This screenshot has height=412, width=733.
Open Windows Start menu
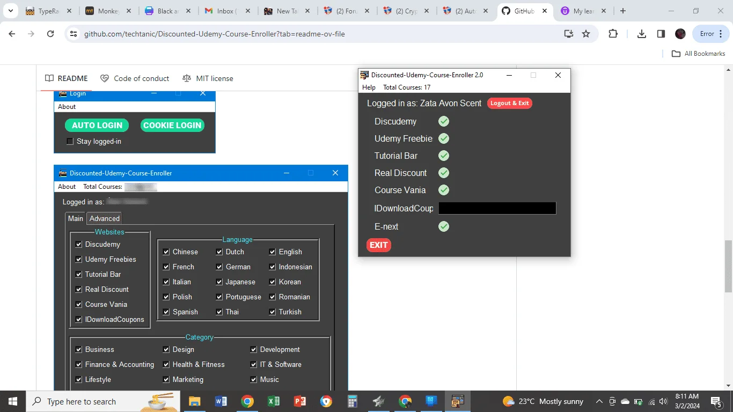click(12, 401)
